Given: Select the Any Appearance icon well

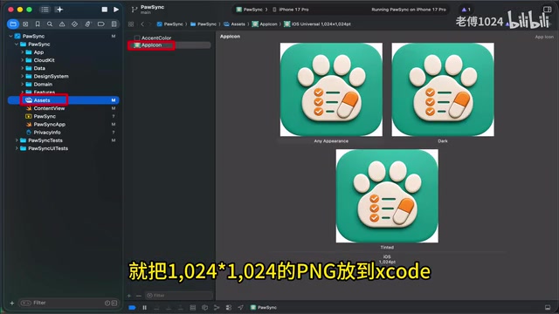Looking at the screenshot, I should coord(331,90).
